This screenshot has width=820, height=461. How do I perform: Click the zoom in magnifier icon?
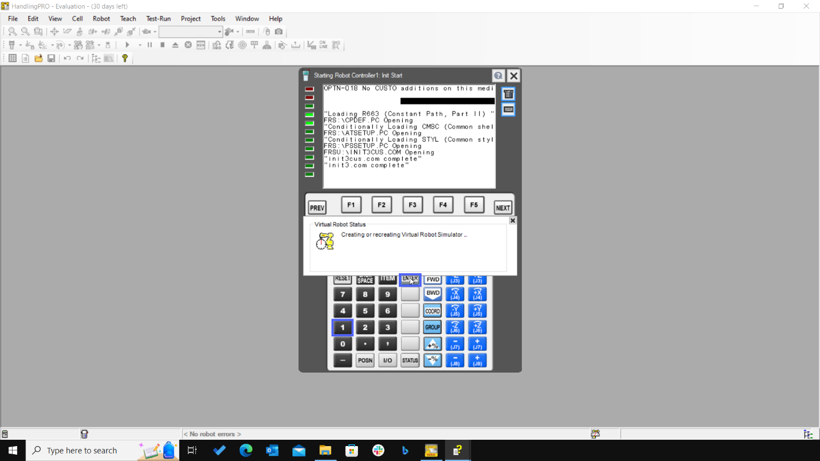pos(12,32)
